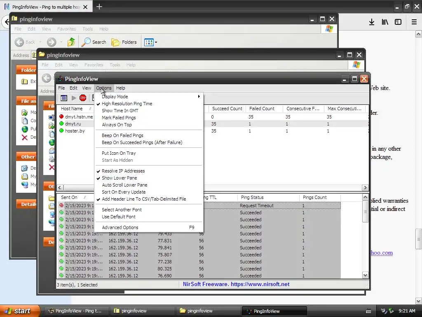Click the Search icon in back pinginfoview window

pos(86,42)
